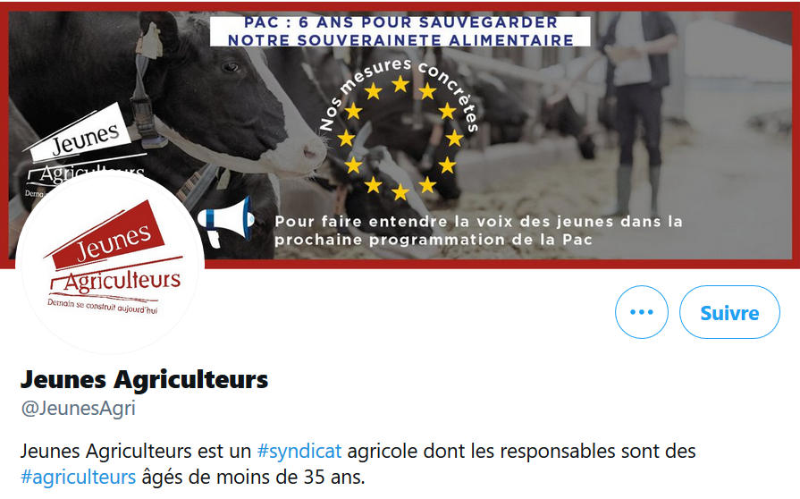View the Jeunes Agriculteurs round profile avatar
The image size is (800, 499).
[x=110, y=261]
